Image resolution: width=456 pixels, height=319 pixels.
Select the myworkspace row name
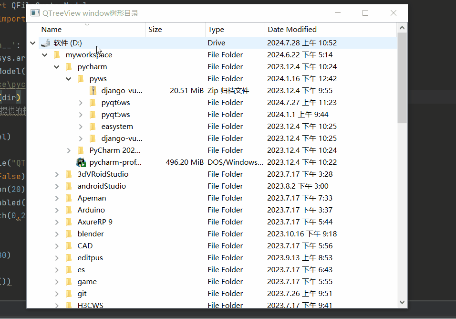(89, 55)
